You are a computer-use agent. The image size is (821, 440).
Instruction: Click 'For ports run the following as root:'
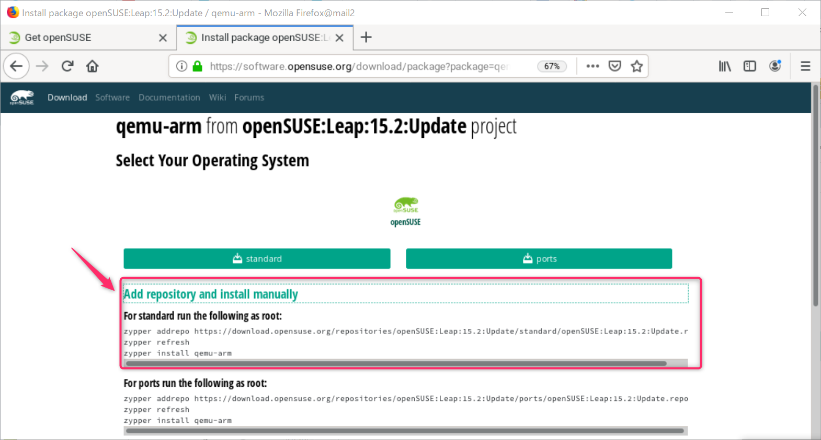pyautogui.click(x=195, y=383)
